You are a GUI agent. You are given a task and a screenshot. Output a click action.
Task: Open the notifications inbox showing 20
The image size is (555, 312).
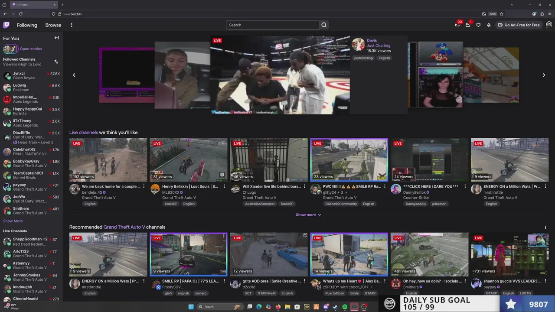coord(457,25)
